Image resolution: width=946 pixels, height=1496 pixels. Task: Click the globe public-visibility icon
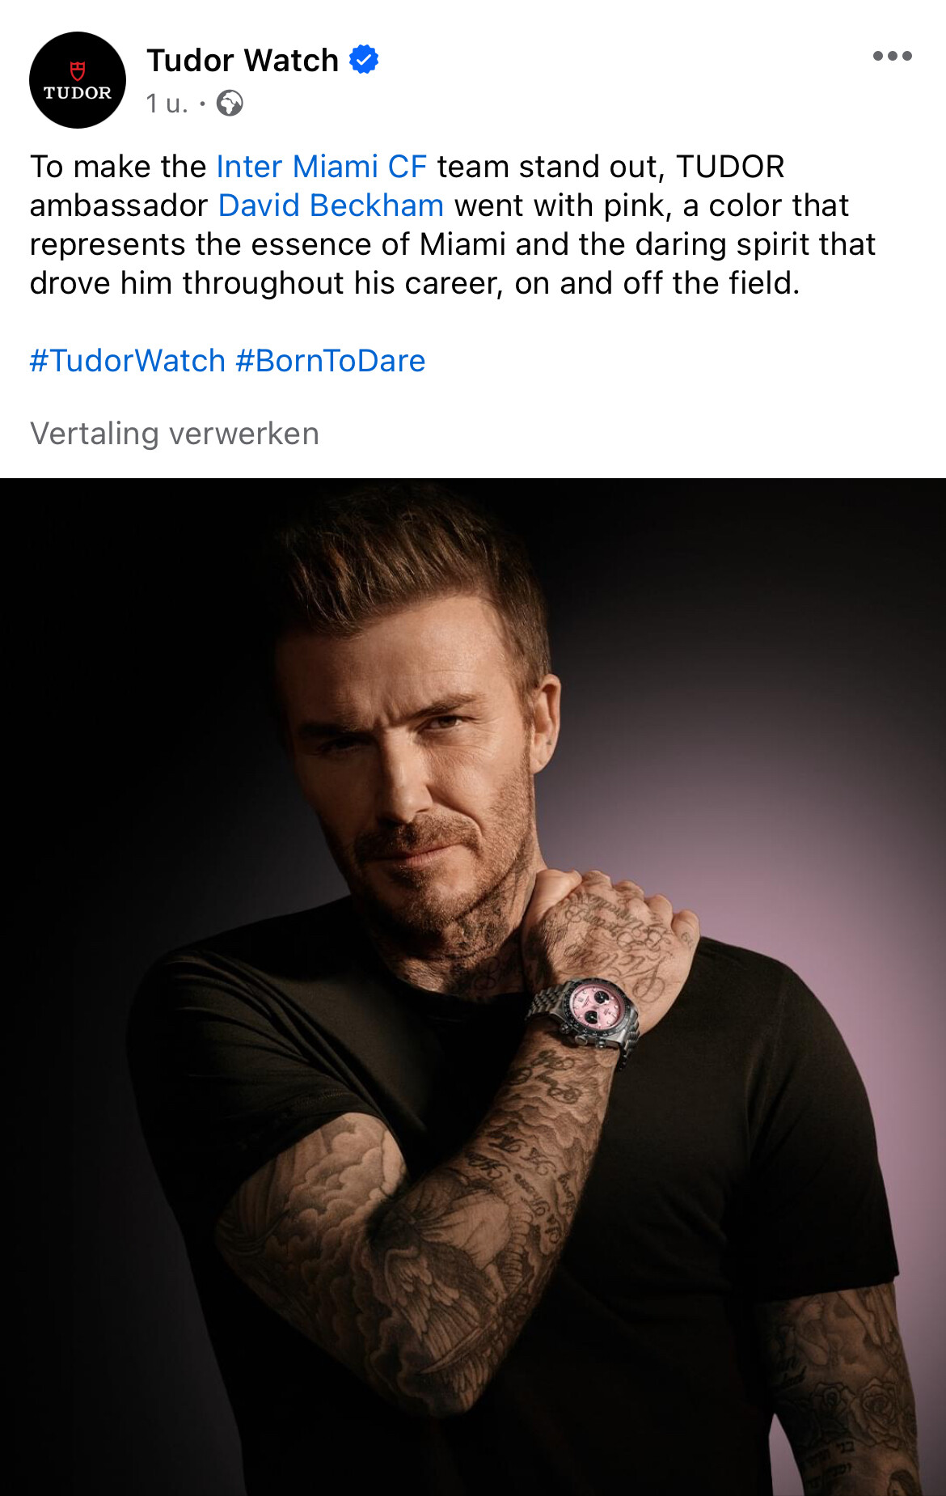[x=230, y=104]
